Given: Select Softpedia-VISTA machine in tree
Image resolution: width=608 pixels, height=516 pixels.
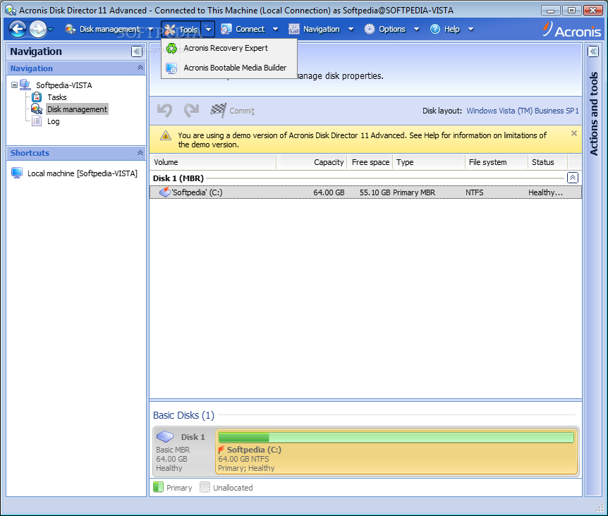Looking at the screenshot, I should (x=64, y=85).
